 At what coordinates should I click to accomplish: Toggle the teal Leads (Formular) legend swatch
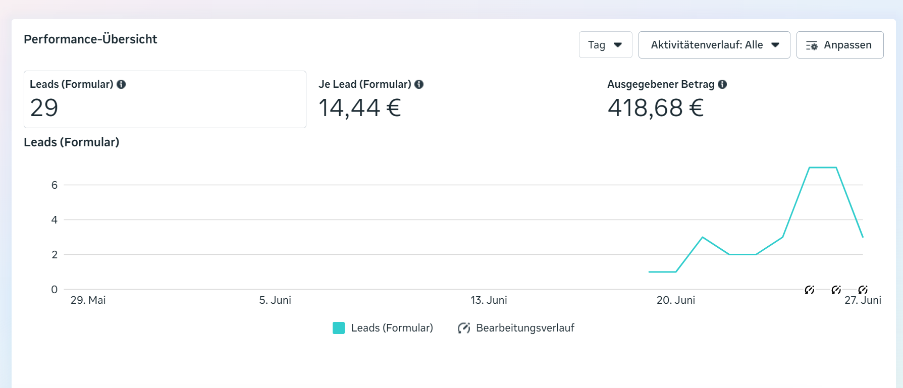(x=339, y=328)
